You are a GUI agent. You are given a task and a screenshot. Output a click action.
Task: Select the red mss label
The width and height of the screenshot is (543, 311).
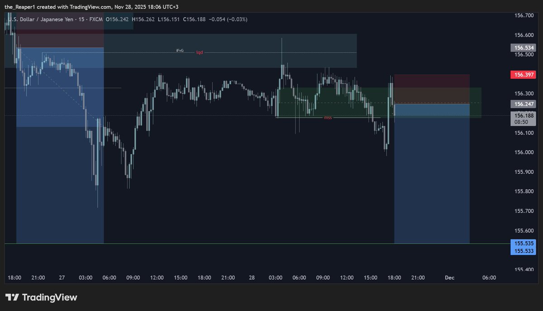[x=328, y=118]
